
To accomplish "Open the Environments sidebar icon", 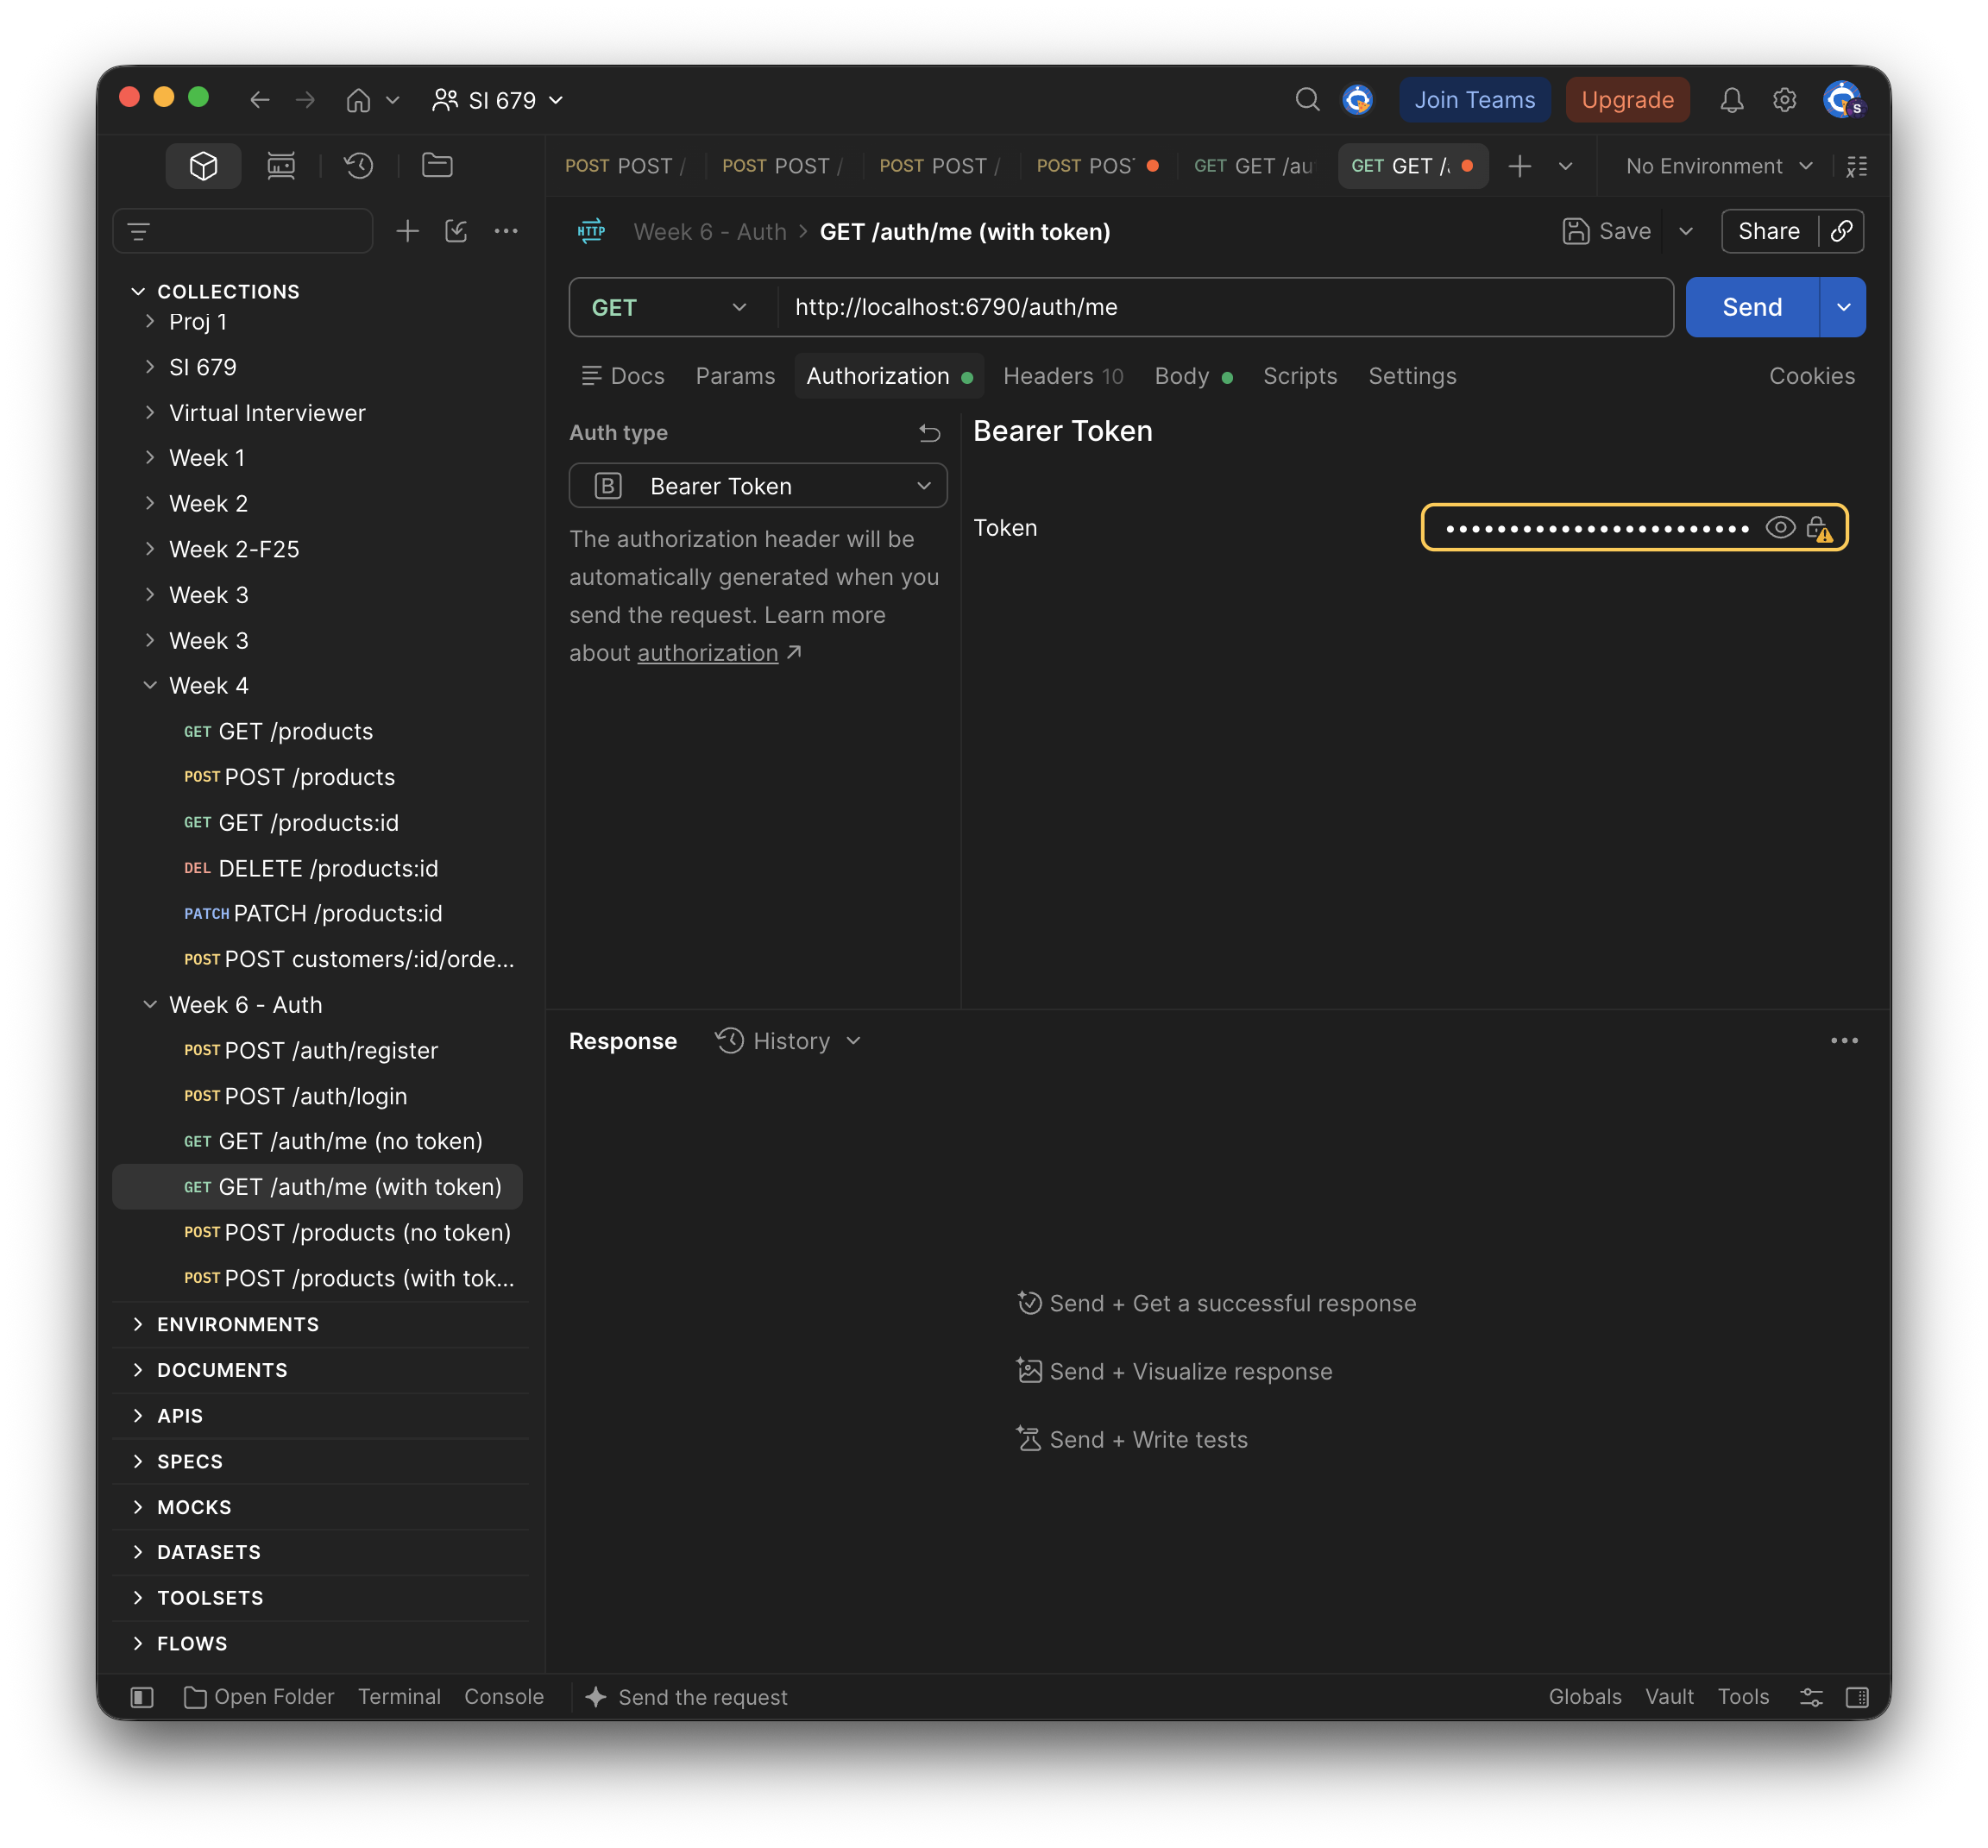I will click(281, 166).
